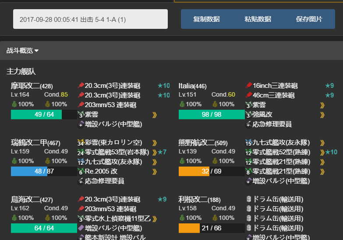The height and width of the screenshot is (240, 343).
Task: Click 鳥海改二's HP bar 64 / 64
Action: tap(44, 228)
